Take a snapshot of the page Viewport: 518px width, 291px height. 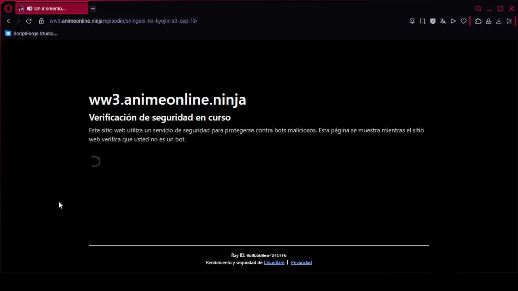[x=422, y=21]
